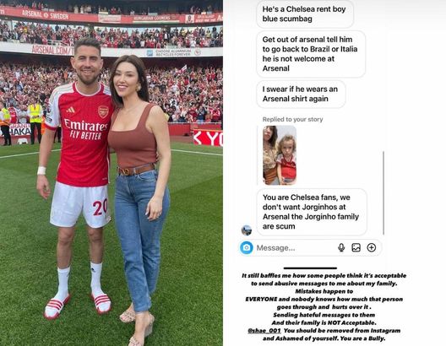Open the sender's profile avatar

(x=247, y=230)
